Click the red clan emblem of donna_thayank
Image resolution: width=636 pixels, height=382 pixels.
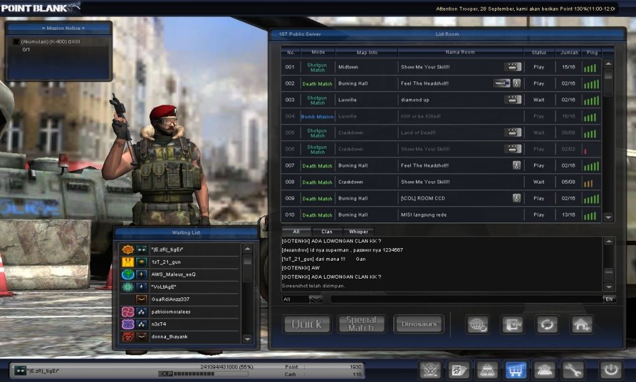(x=128, y=337)
